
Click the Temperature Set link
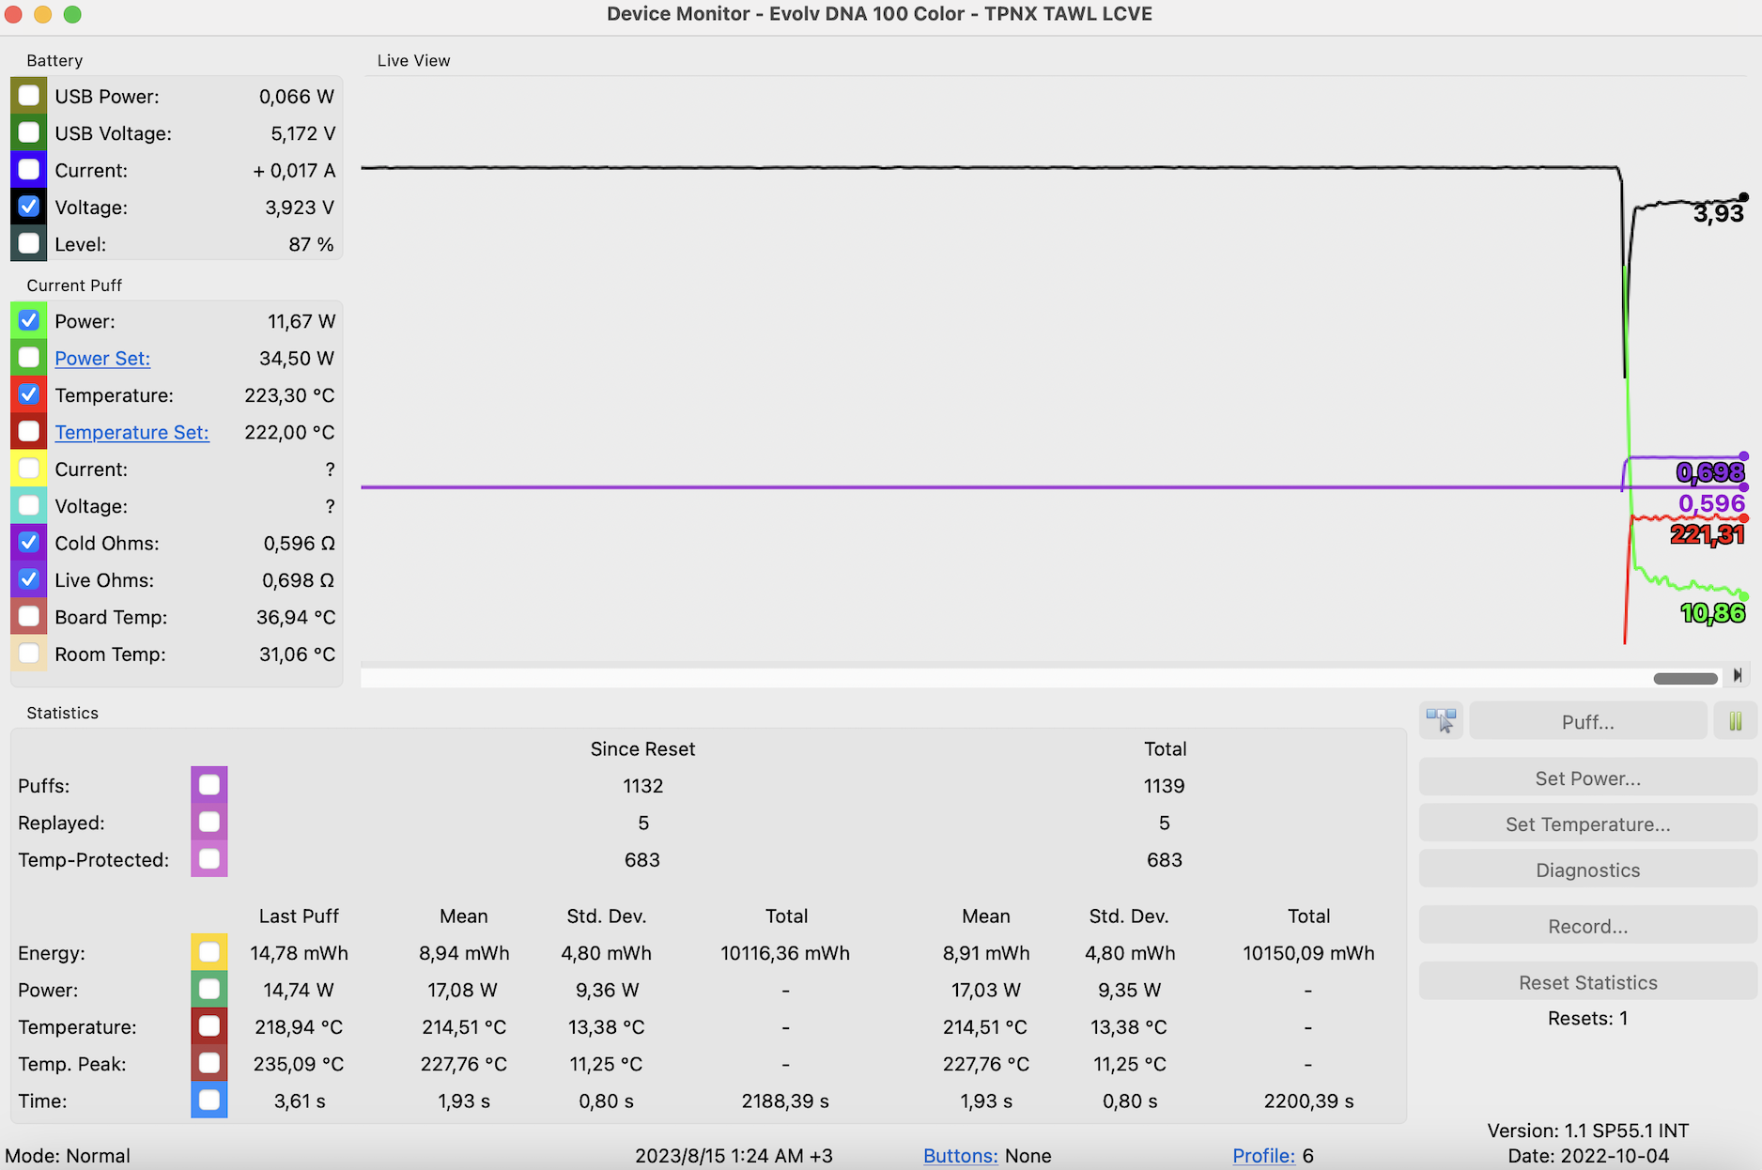pyautogui.click(x=131, y=432)
